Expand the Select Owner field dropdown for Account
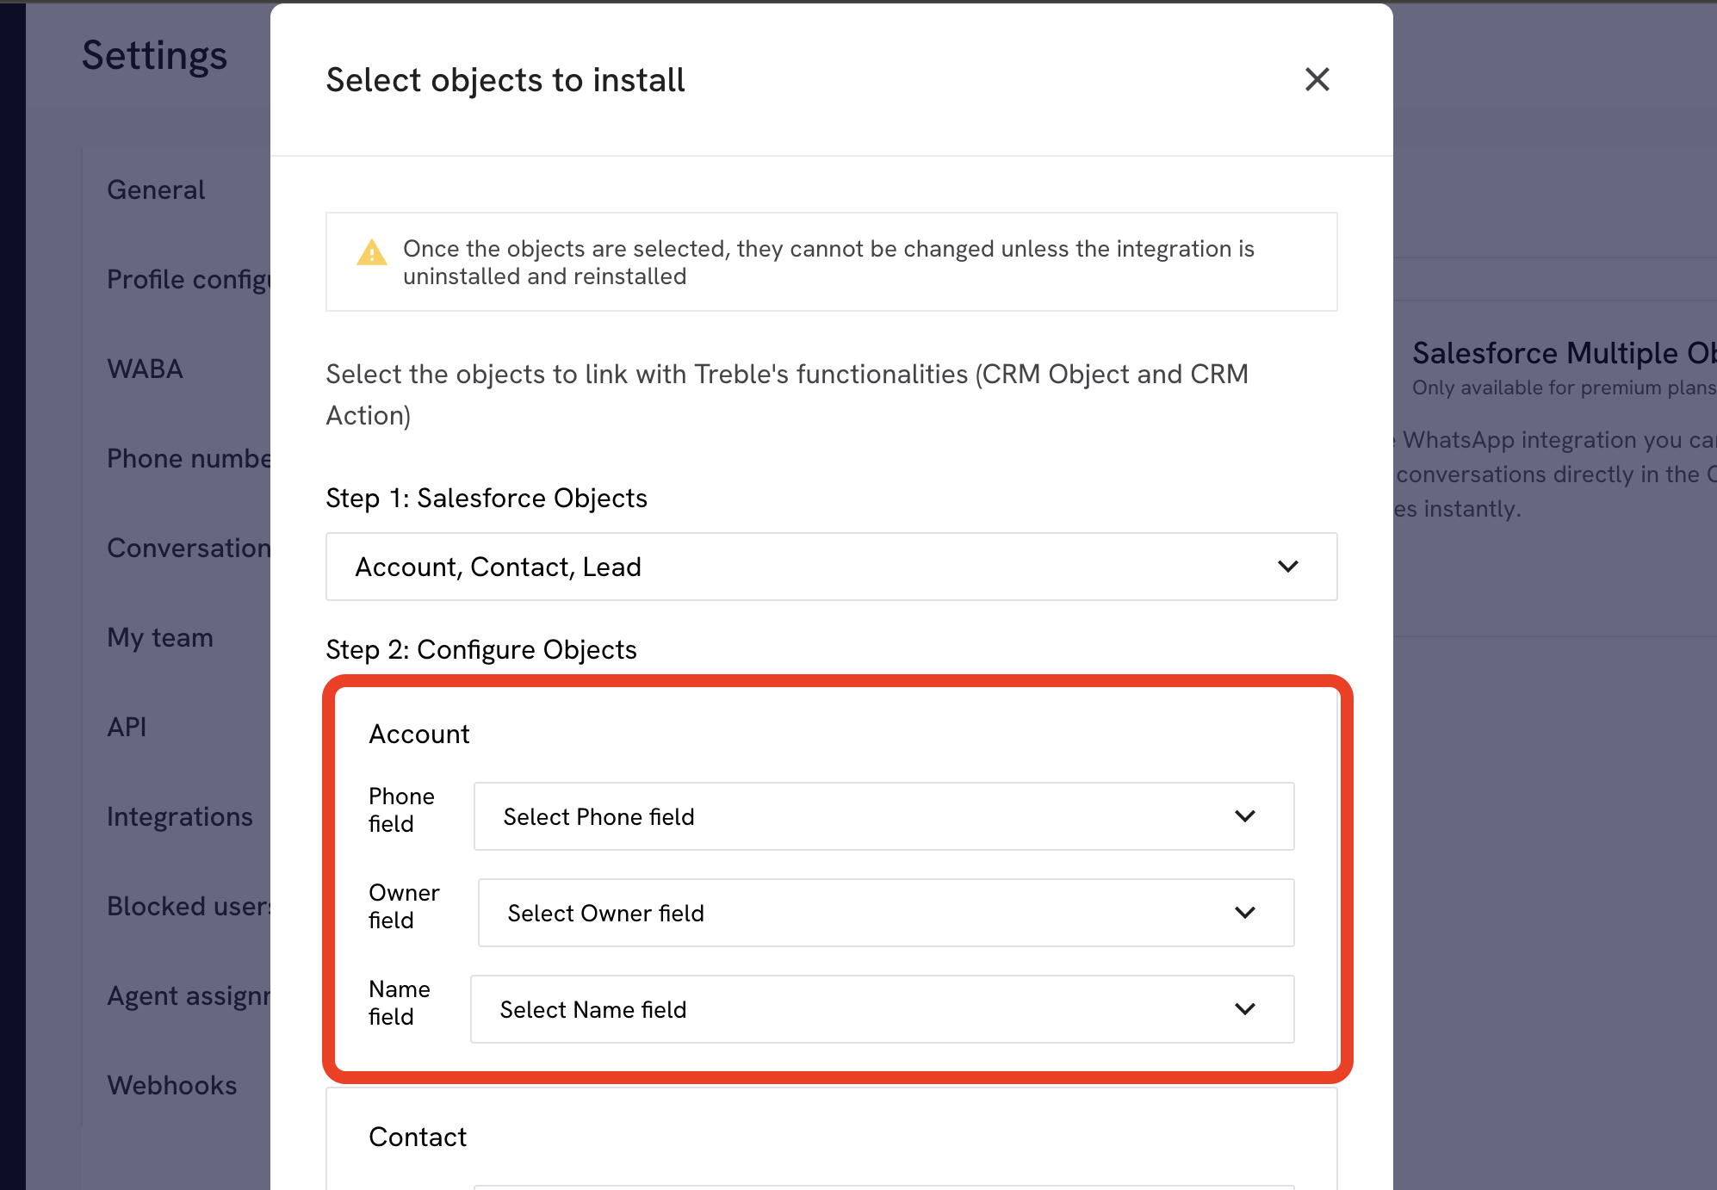The width and height of the screenshot is (1717, 1190). (x=886, y=913)
